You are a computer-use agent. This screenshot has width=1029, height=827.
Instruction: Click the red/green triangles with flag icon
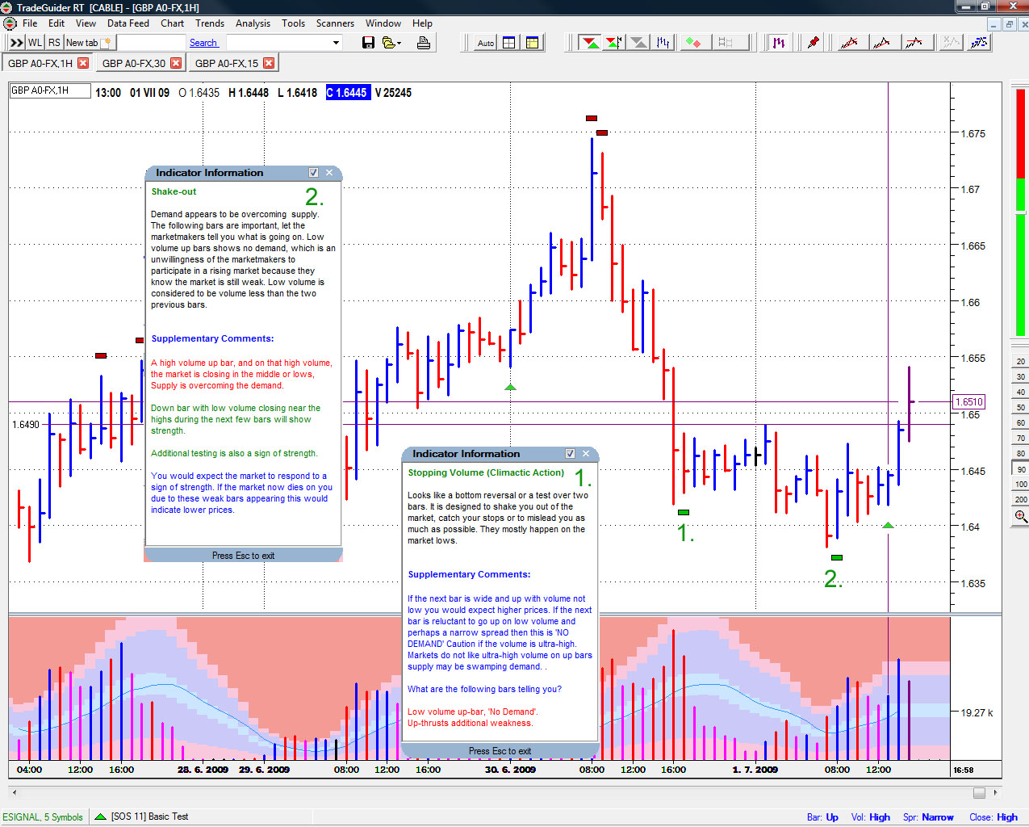[613, 43]
